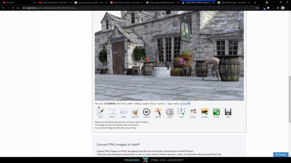The height and width of the screenshot is (163, 291).
Task: Save the converted WebP with floppy icon
Action: [x=228, y=113]
